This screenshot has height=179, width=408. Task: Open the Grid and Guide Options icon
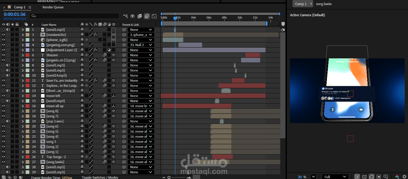(386, 177)
